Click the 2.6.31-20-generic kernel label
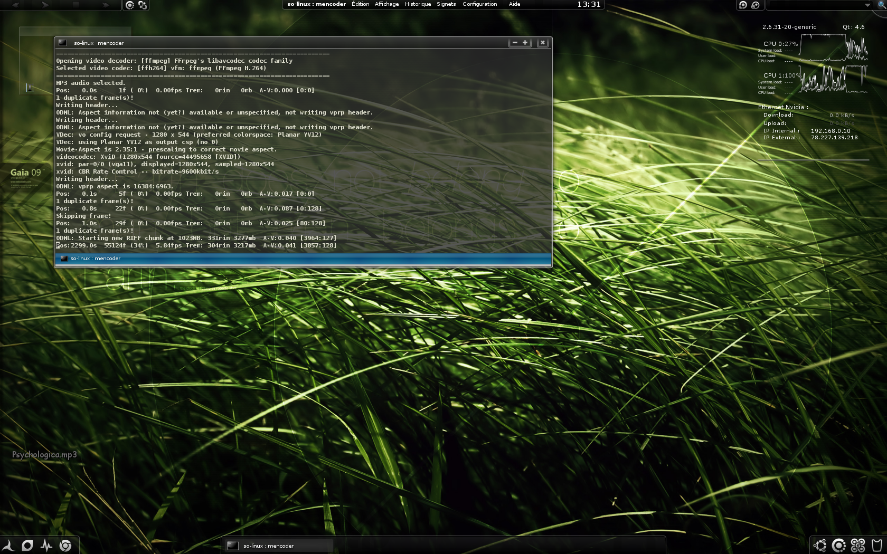Viewport: 887px width, 554px height. pos(789,27)
